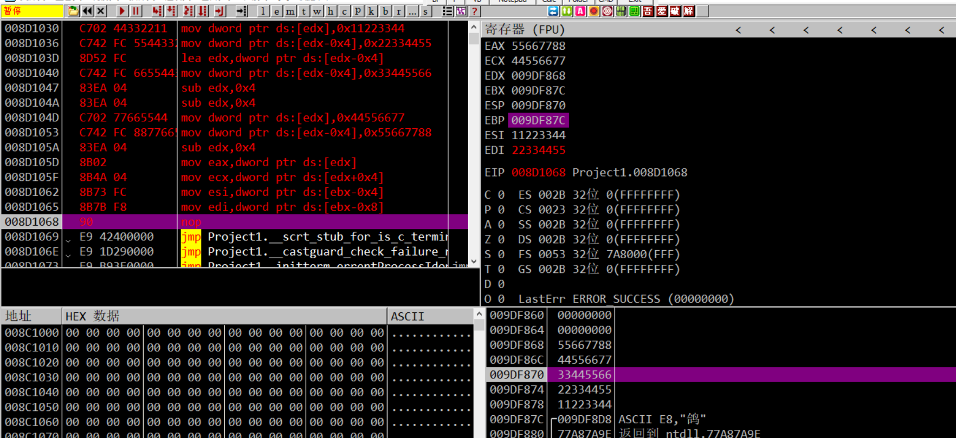Click the red '爱' plugin icon
956x438 pixels.
(x=662, y=11)
